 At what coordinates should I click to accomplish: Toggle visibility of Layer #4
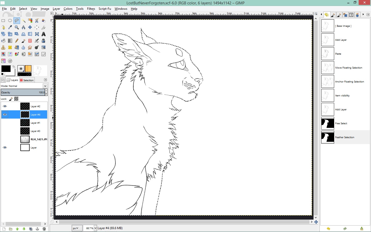point(5,114)
